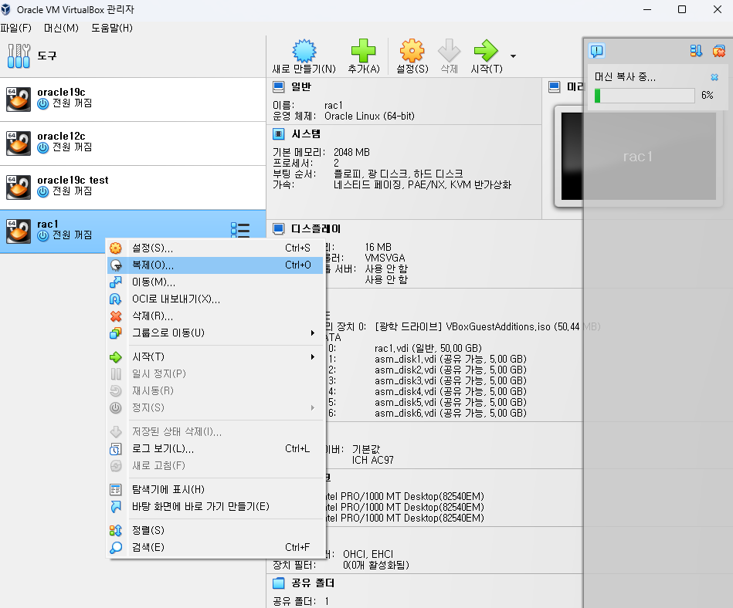
Task: Select the oracle19c virtual machine
Action: click(x=133, y=100)
